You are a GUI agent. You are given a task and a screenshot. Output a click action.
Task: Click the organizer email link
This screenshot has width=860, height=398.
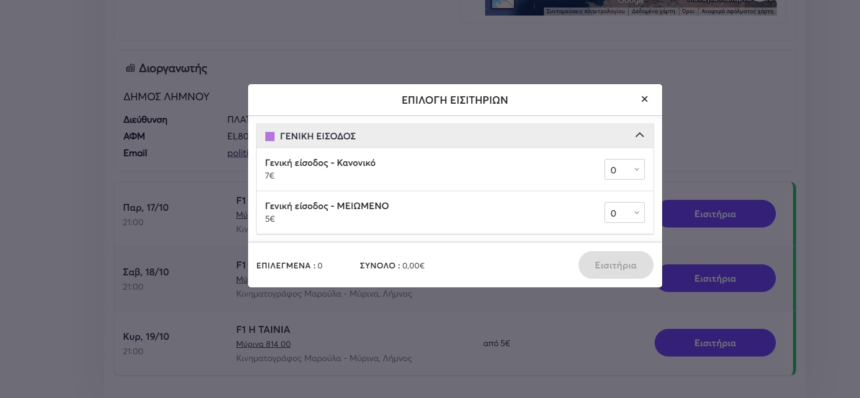coord(237,153)
